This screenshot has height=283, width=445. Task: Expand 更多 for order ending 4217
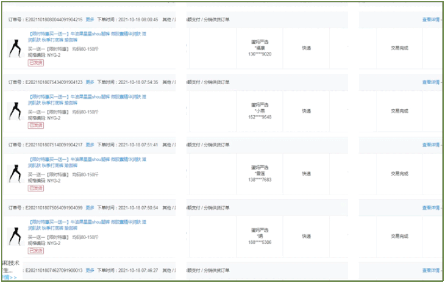pos(90,145)
